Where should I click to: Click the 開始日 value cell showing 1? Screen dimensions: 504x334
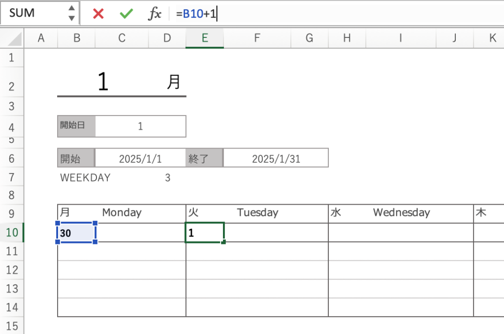(140, 126)
